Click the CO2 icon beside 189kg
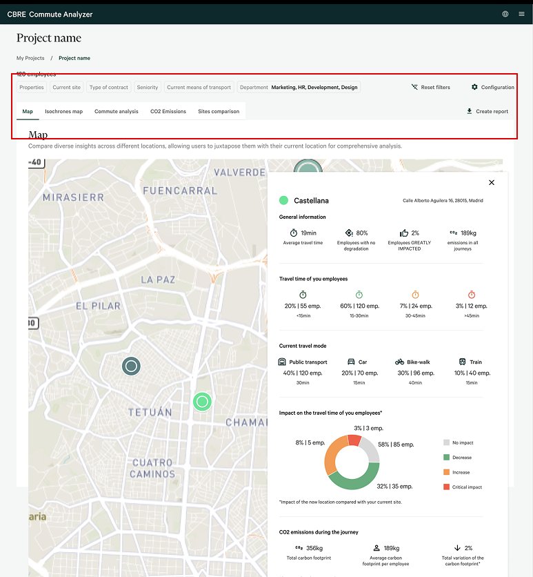533x577 pixels. coord(454,233)
